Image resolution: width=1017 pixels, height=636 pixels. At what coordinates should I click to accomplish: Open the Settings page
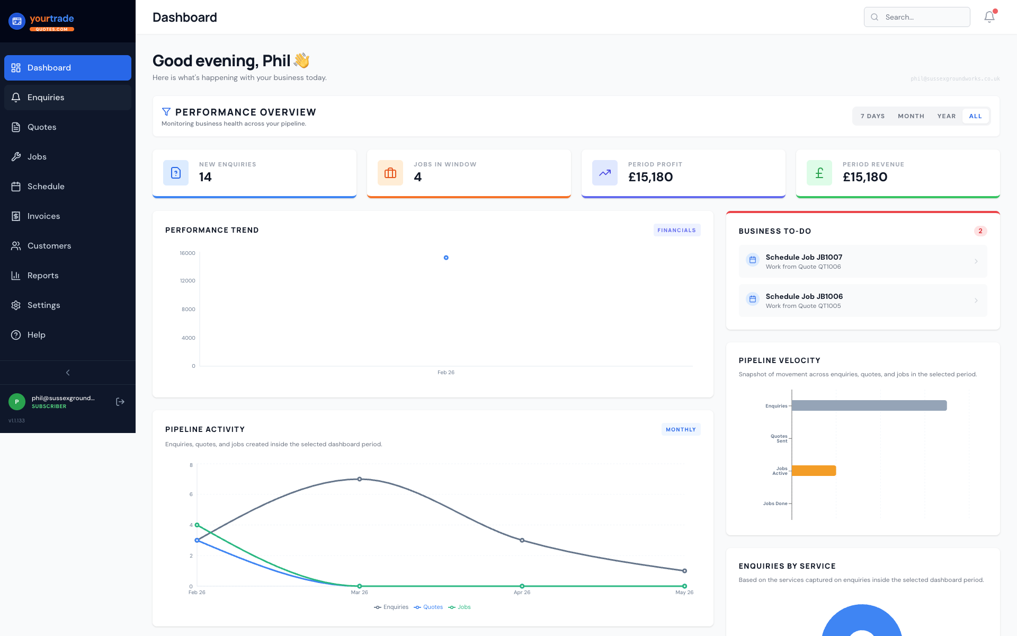(68, 305)
